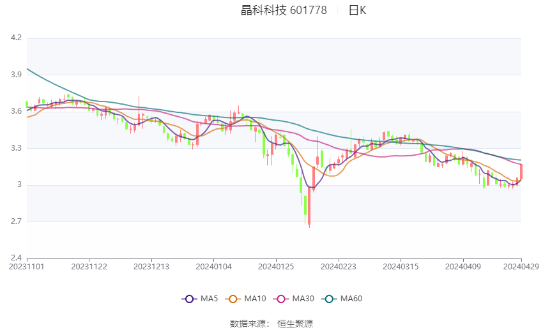Click the 日K label in title

[357, 10]
